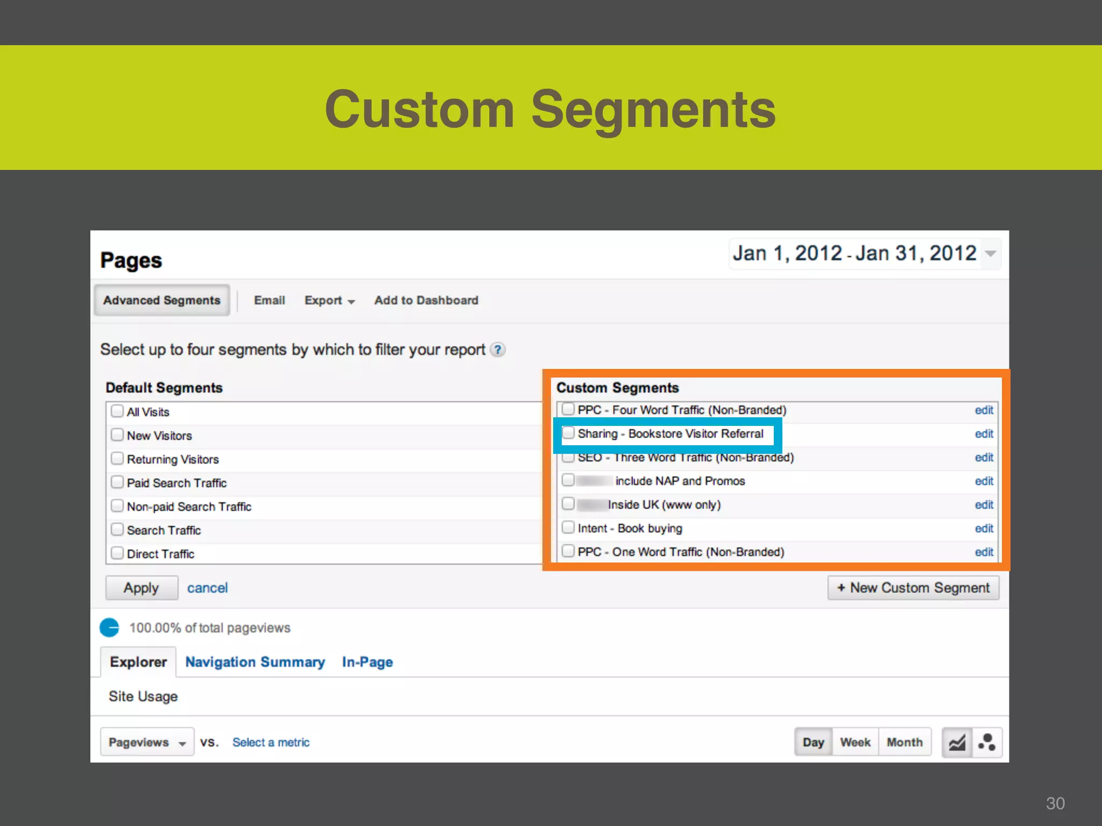Set graph granularity to Month
The height and width of the screenshot is (826, 1102).
905,743
